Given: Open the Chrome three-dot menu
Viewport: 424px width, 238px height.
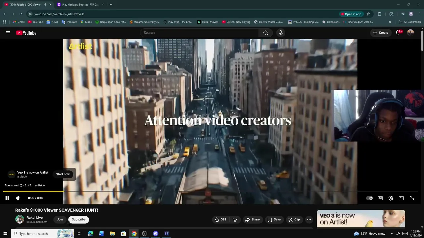Looking at the screenshot, I should coord(419,14).
